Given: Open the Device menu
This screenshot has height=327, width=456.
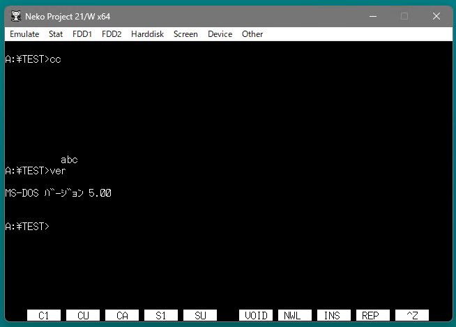Looking at the screenshot, I should [x=220, y=34].
